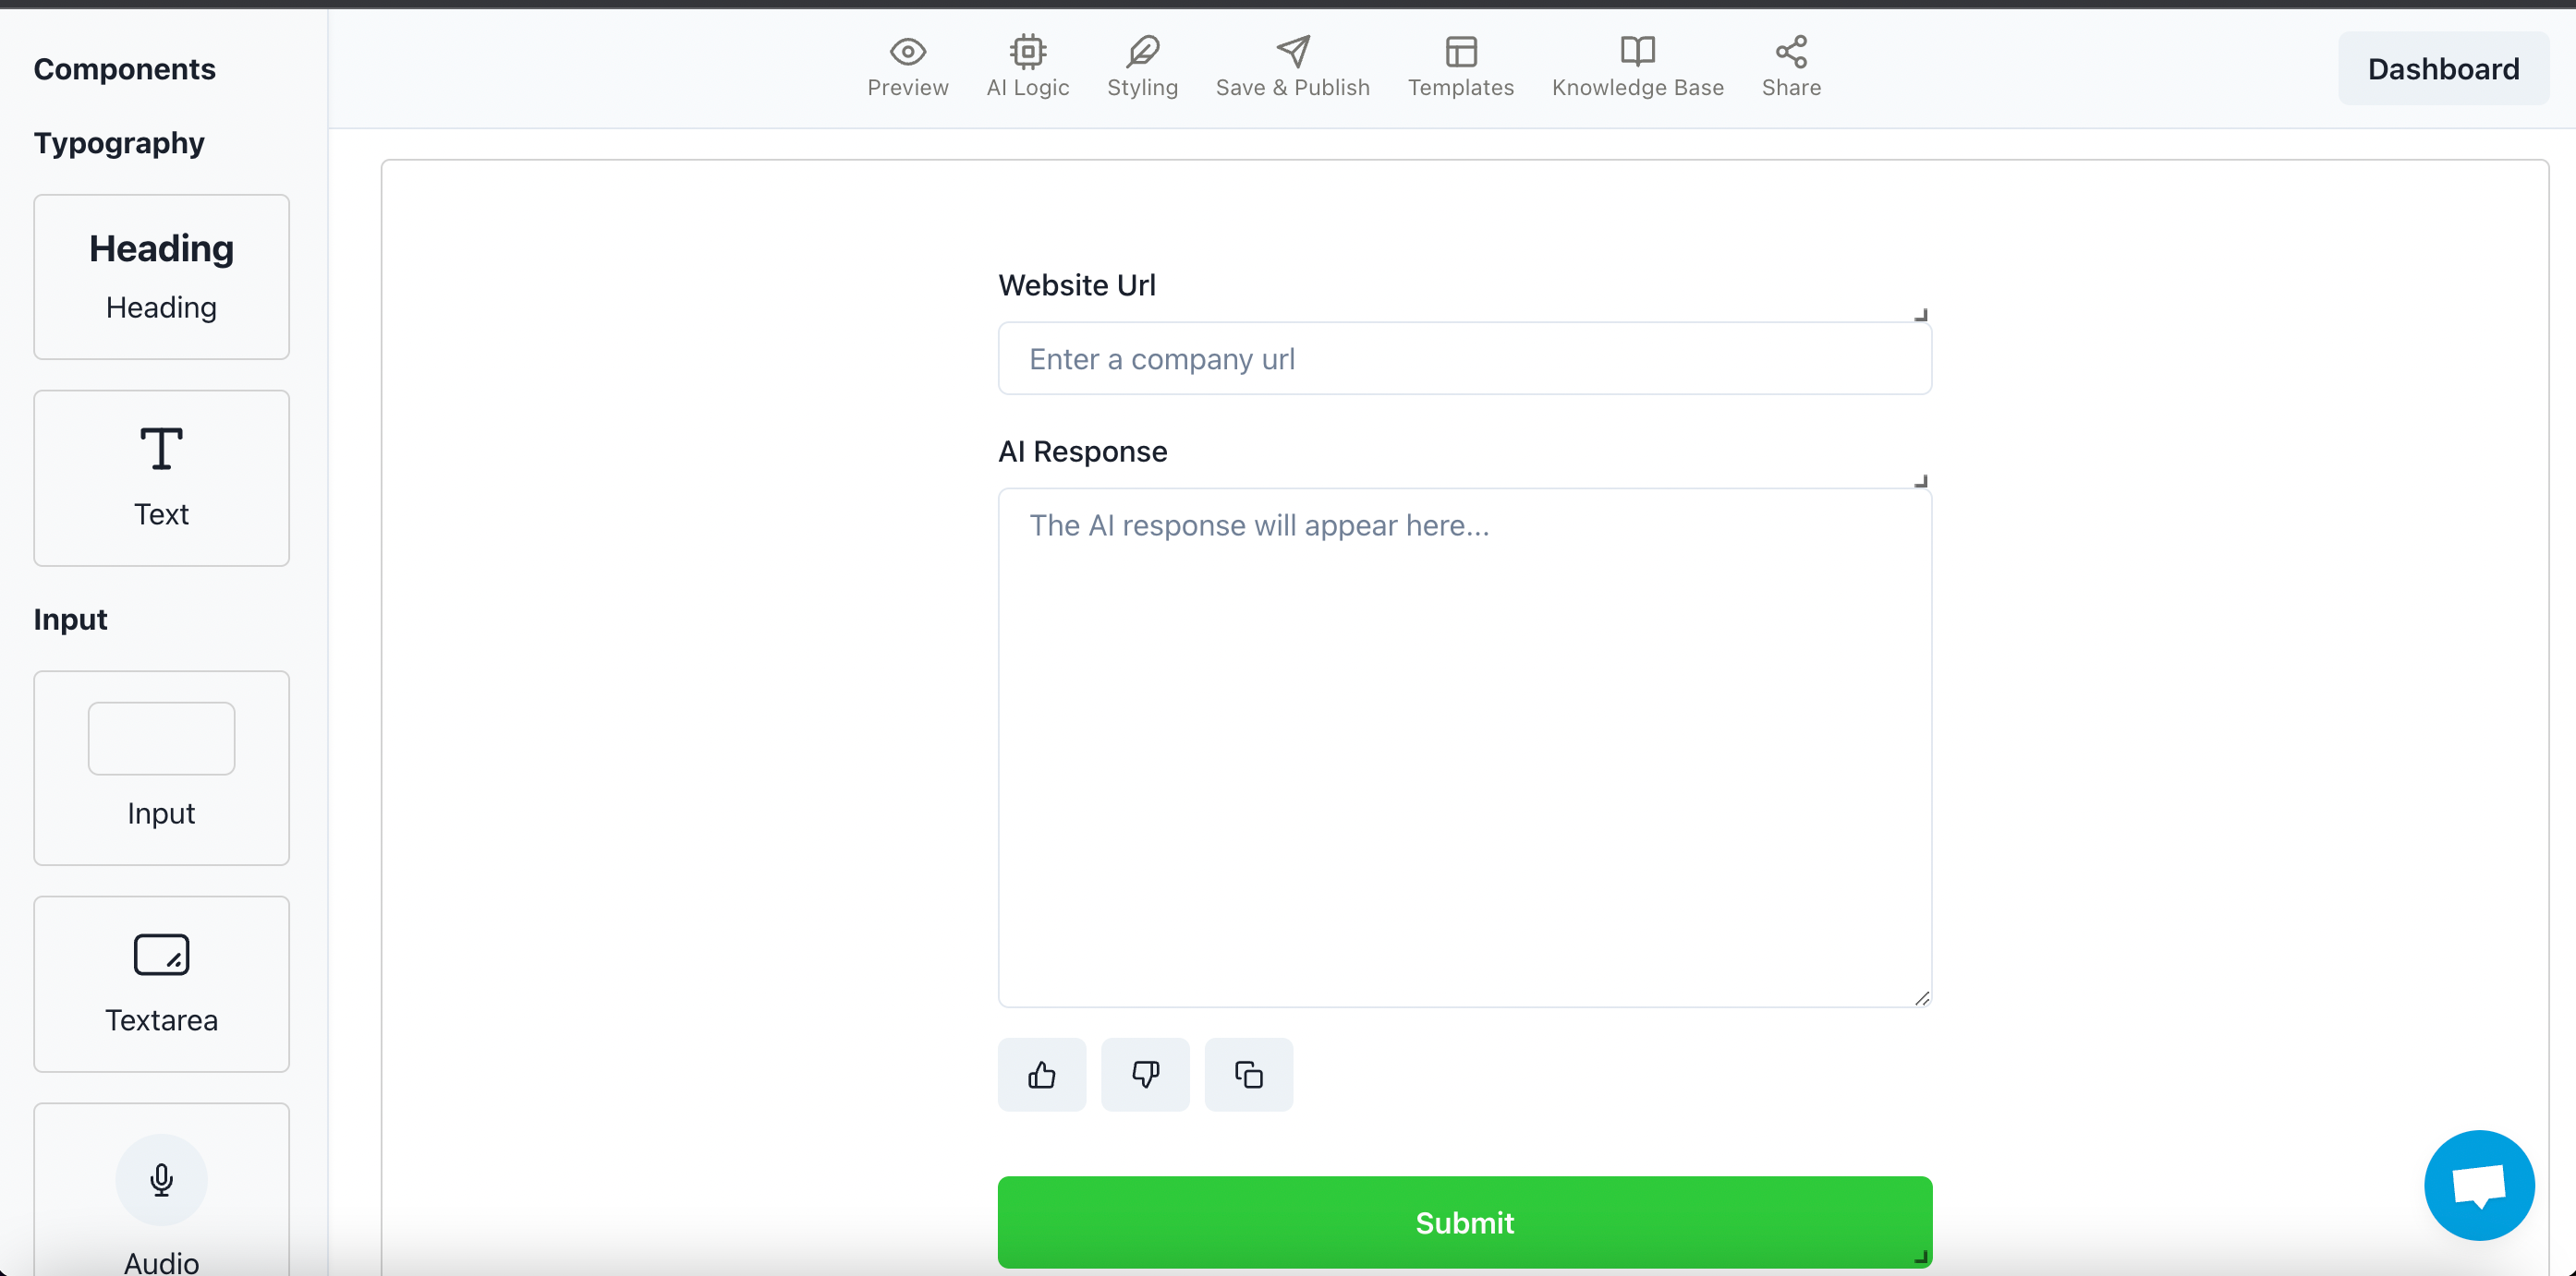This screenshot has width=2576, height=1276.
Task: Give a thumbs down on AI Response
Action: [x=1145, y=1074]
